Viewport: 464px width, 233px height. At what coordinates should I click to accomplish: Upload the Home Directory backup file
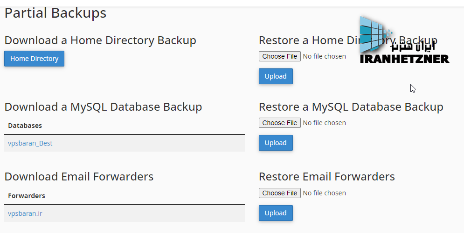(x=276, y=76)
